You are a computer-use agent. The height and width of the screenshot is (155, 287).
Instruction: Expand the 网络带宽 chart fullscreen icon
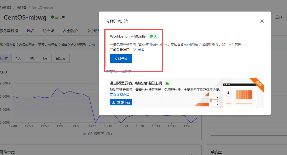pyautogui.click(x=193, y=153)
